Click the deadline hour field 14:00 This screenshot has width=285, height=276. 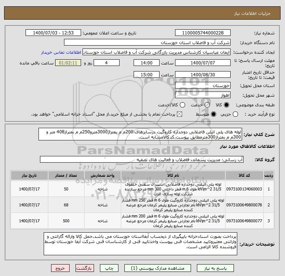(x=147, y=63)
